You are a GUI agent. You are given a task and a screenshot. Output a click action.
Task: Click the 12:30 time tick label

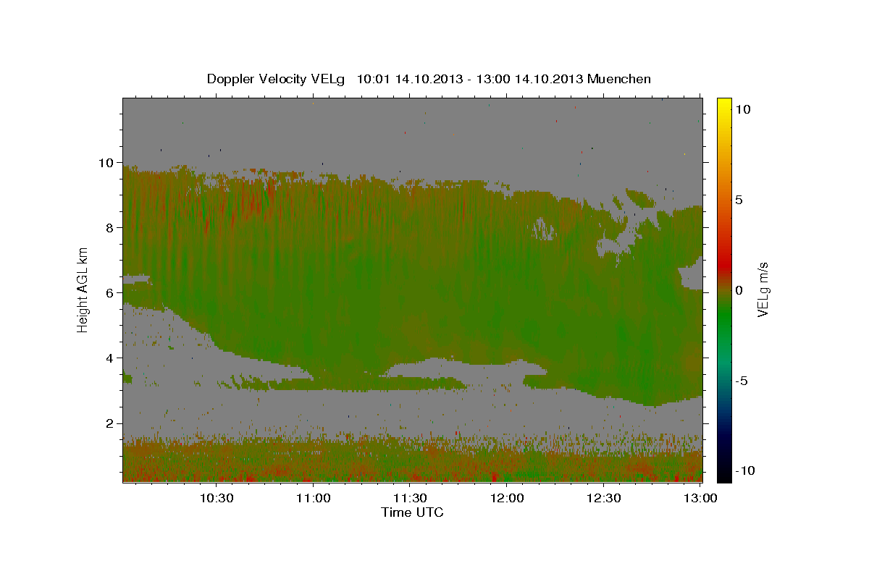tap(604, 498)
